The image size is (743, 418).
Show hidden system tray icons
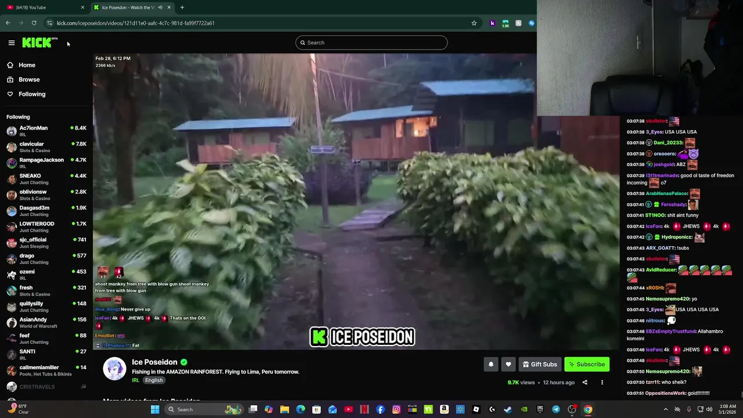pyautogui.click(x=666, y=409)
